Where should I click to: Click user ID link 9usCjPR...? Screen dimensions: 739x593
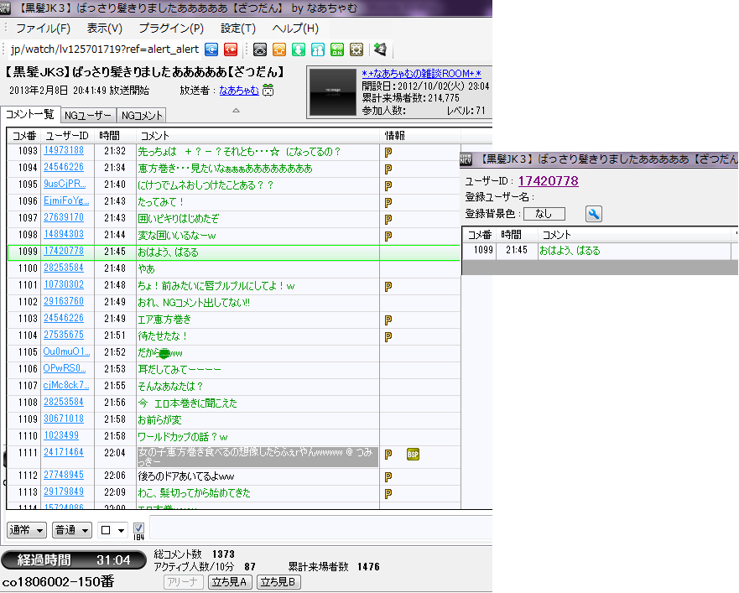pos(65,184)
